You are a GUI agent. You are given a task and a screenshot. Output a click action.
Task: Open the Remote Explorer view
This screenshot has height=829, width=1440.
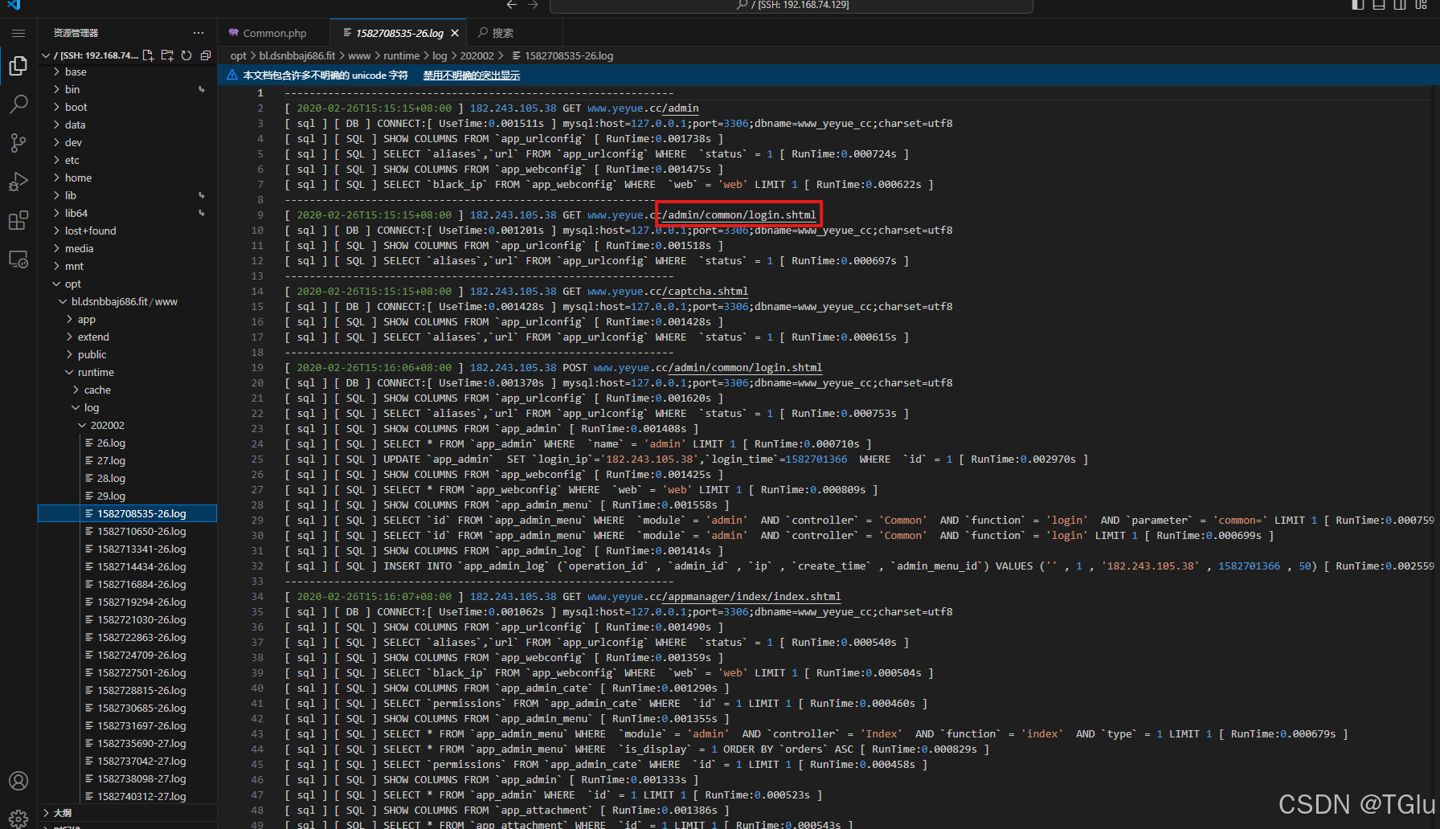point(18,259)
